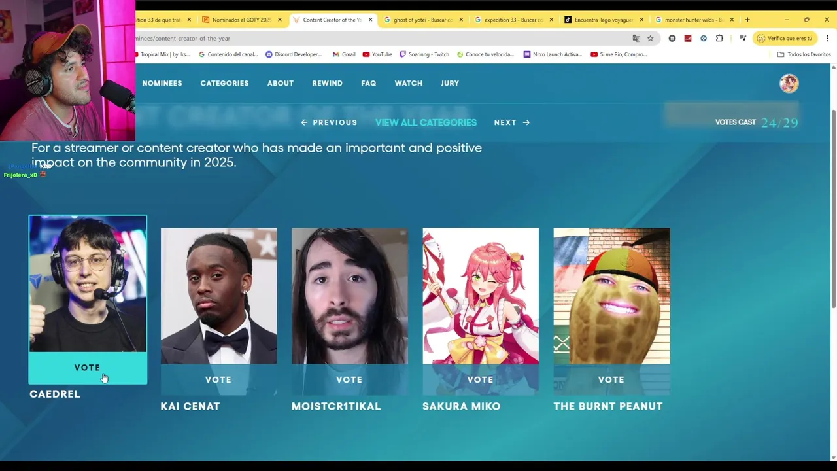Open the Extensions puzzle icon
This screenshot has height=471, width=837.
coord(719,38)
